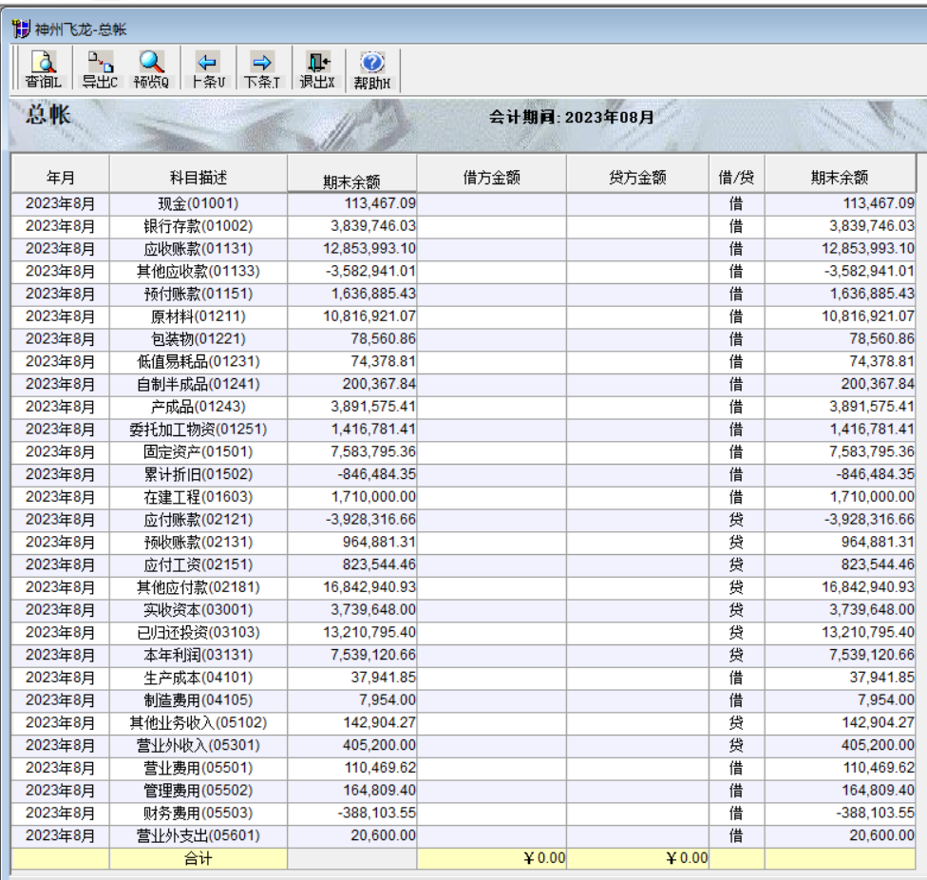
Task: Select 生产成本(04101) account cell
Action: point(199,678)
